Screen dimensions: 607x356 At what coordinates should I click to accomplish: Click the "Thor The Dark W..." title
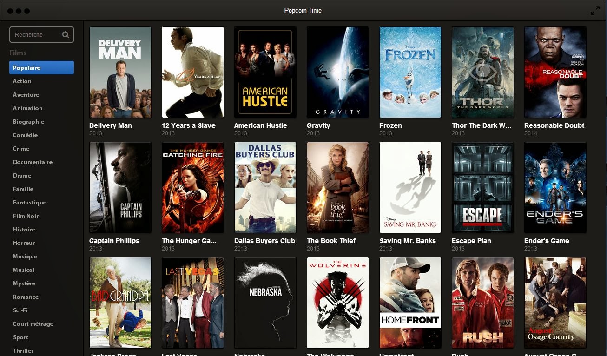482,125
